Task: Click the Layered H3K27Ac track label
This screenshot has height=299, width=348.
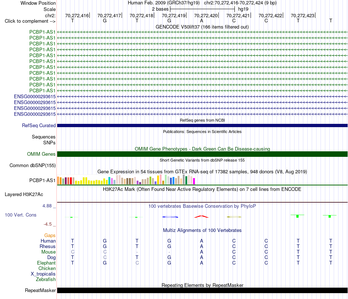Action: pos(24,195)
